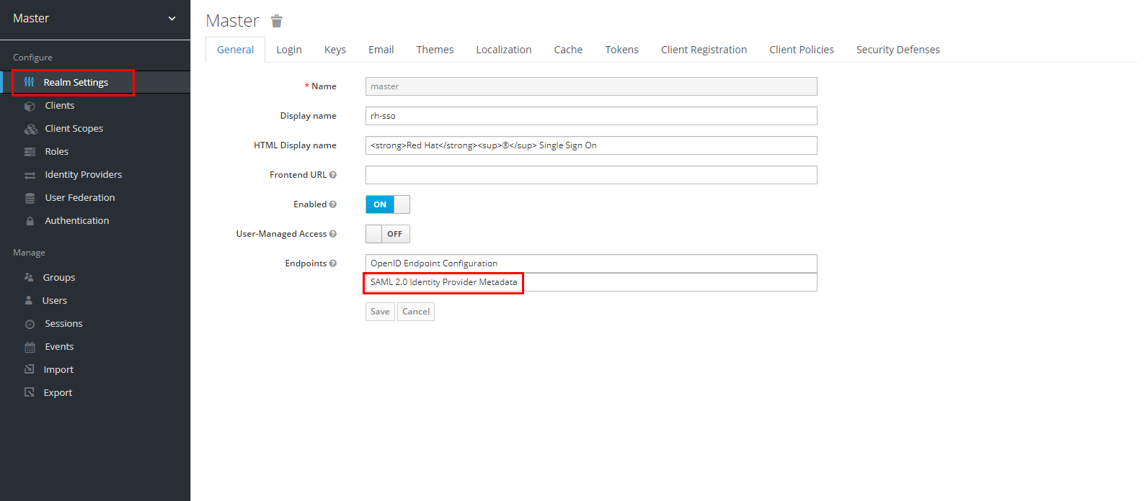The width and height of the screenshot is (1147, 501).
Task: Toggle the Enabled switch off
Action: (388, 204)
